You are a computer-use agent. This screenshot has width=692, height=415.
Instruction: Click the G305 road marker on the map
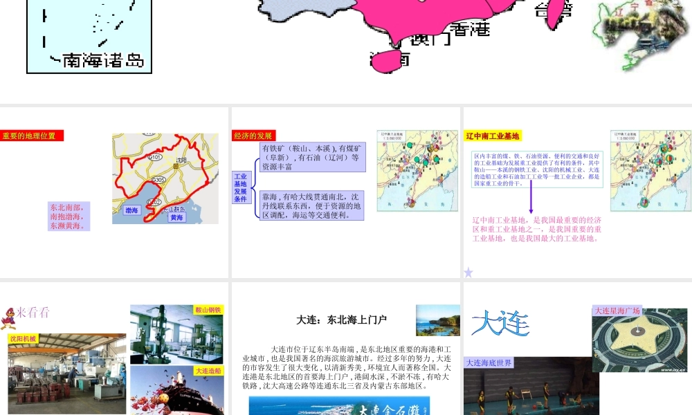pyautogui.click(x=158, y=180)
